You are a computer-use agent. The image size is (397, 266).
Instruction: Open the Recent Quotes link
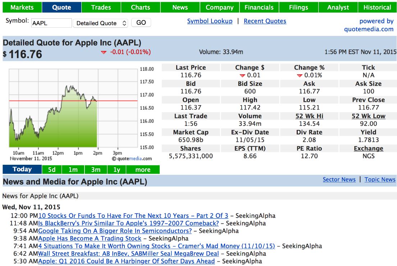coord(265,21)
